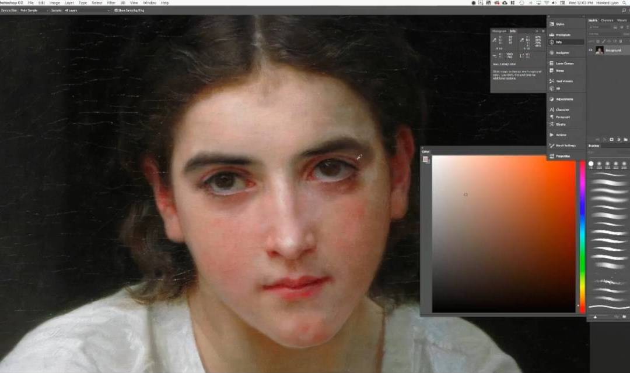
Task: Toggle the Show Sampling Ring checkbox
Action: click(x=116, y=10)
